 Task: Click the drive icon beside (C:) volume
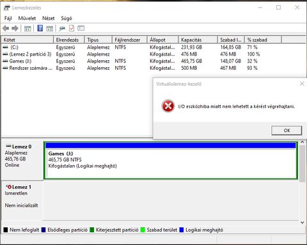(x=5, y=47)
